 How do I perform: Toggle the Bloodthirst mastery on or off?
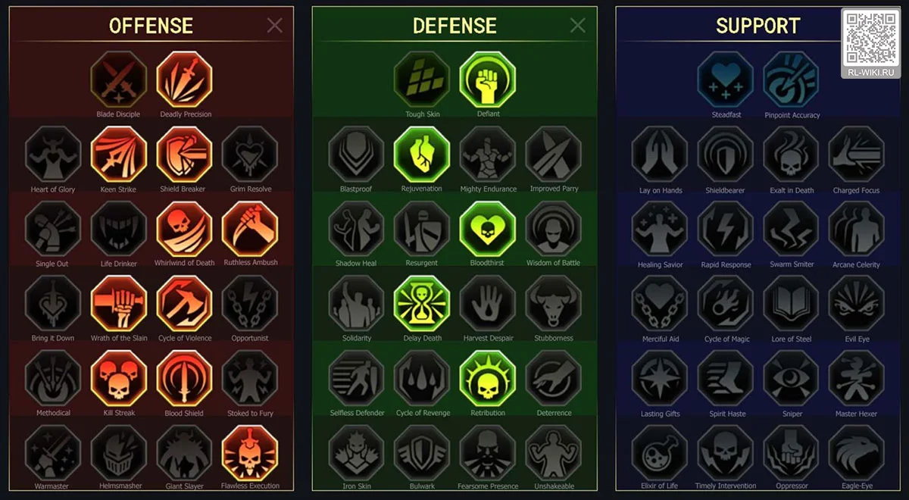click(x=488, y=229)
